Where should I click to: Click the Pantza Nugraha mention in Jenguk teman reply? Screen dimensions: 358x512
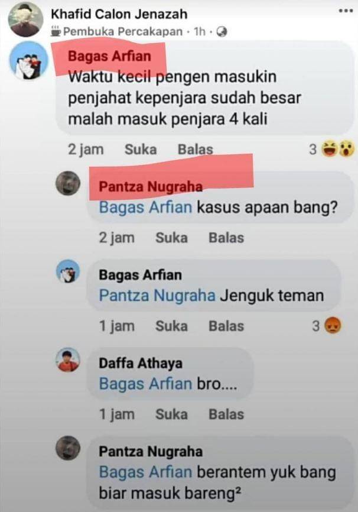tap(157, 296)
